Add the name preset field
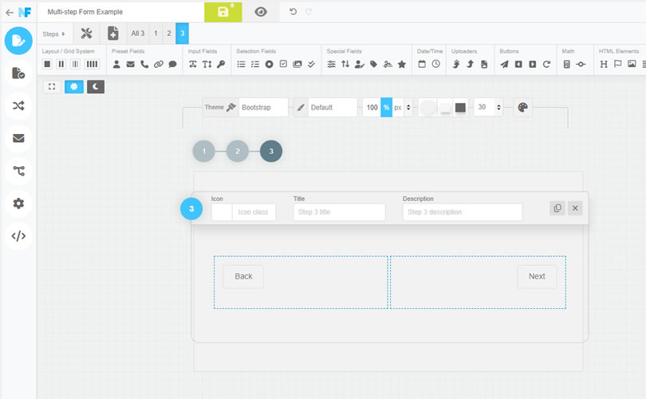Image resolution: width=646 pixels, height=399 pixels. pos(116,64)
